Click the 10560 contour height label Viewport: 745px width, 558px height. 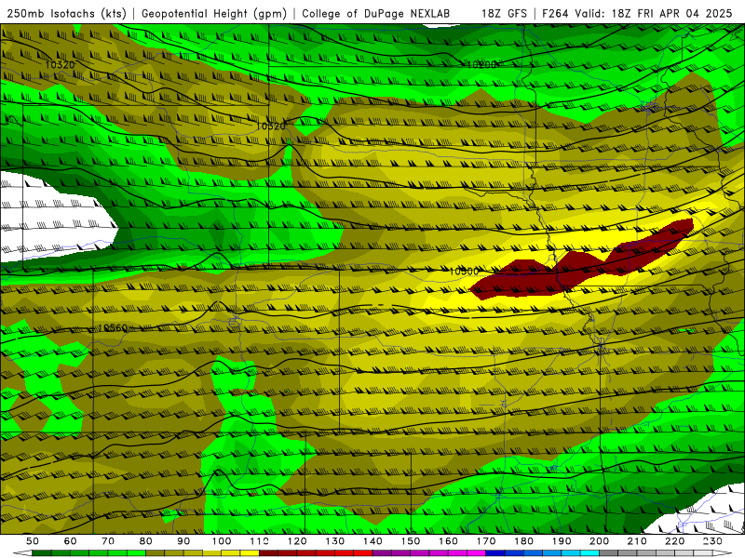113,328
